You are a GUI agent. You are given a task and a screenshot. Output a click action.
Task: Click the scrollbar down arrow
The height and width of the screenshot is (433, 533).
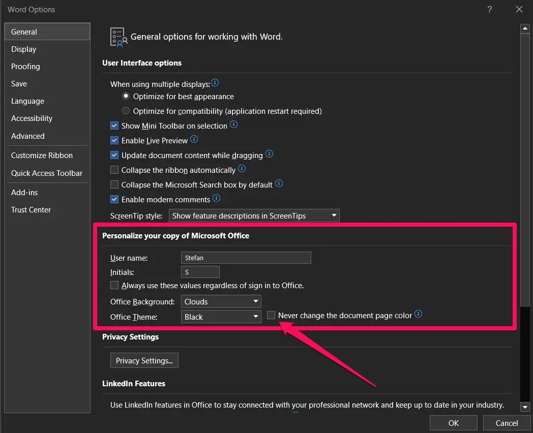coord(525,407)
